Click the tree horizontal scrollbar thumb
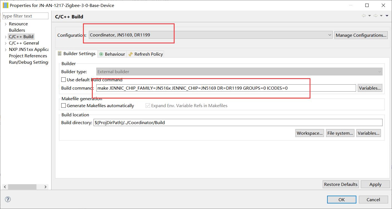 [22, 187]
